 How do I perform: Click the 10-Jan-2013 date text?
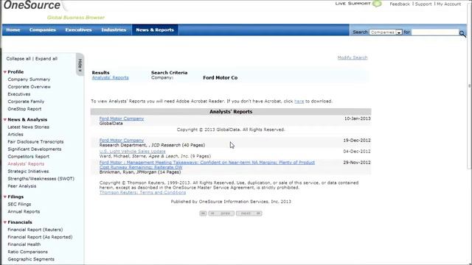357,119
